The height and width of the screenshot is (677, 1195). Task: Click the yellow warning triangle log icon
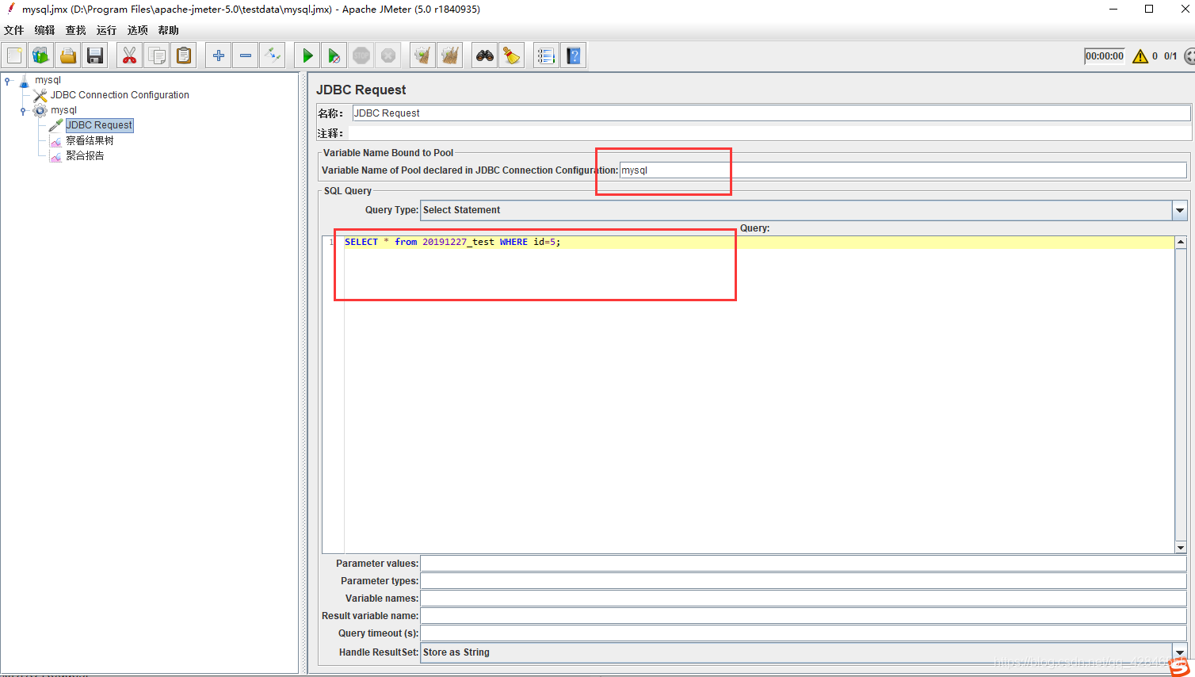pyautogui.click(x=1140, y=55)
